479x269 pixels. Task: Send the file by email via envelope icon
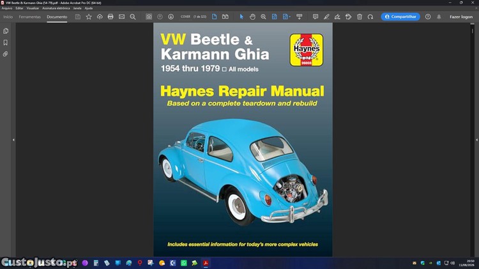coord(121,17)
